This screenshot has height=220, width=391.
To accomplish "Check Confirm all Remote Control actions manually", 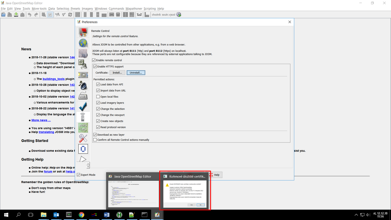I will [95, 140].
